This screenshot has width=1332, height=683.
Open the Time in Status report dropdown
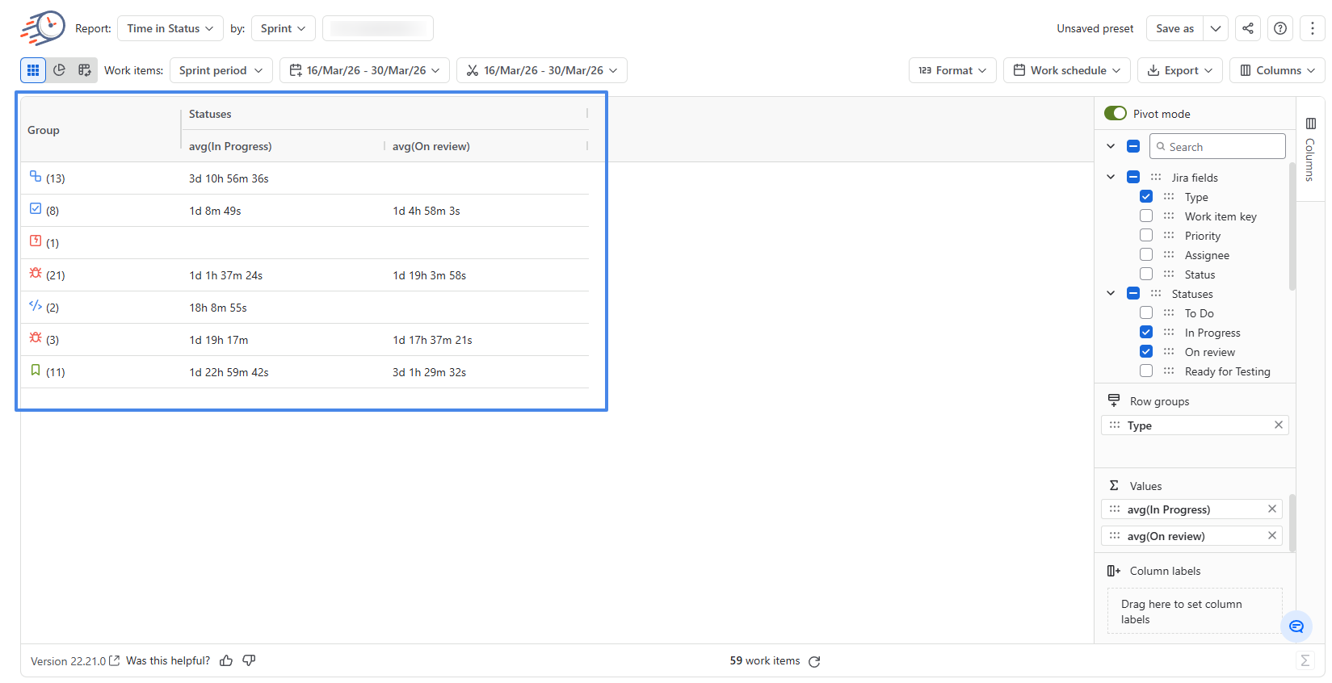click(170, 28)
